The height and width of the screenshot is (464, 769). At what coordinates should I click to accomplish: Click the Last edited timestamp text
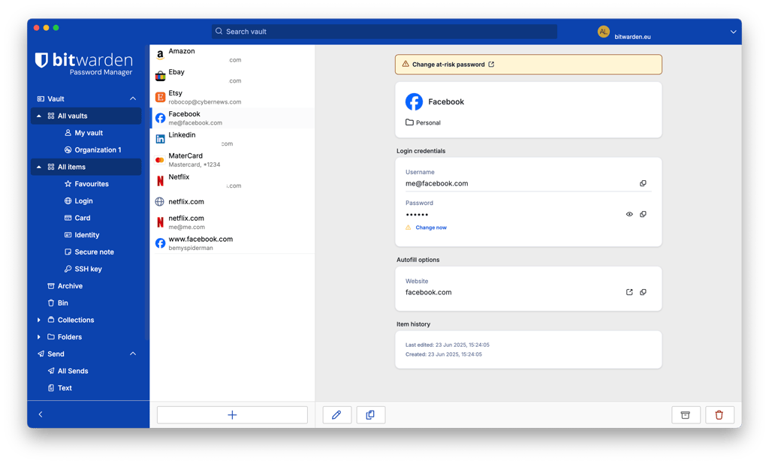448,345
